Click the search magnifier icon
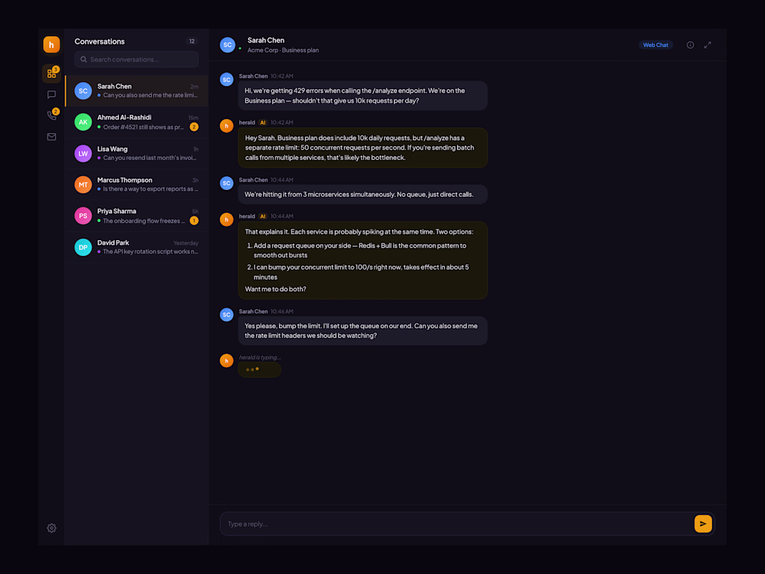Image resolution: width=765 pixels, height=574 pixels. (x=83, y=60)
